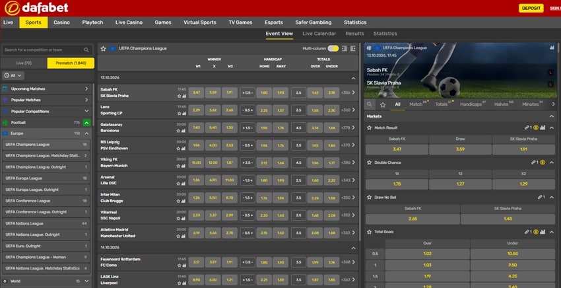This screenshot has width=561, height=288.
Task: Collapse the 14.10.2026 date group
Action: click(x=354, y=248)
